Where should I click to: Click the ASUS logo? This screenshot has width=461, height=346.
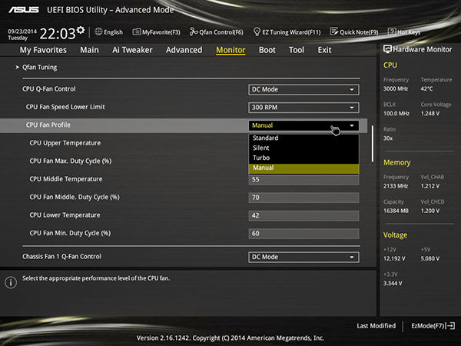(x=24, y=10)
